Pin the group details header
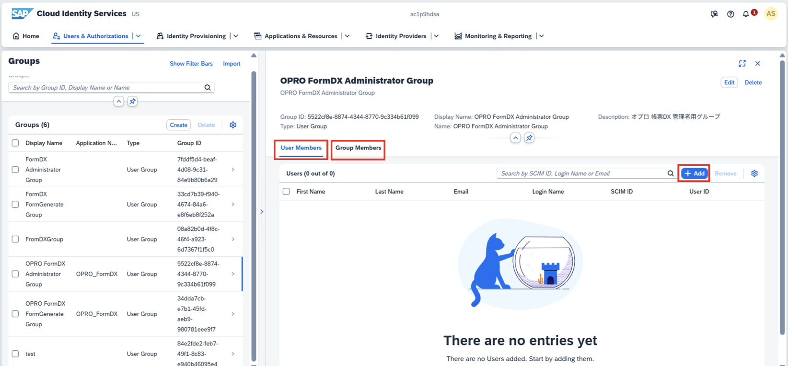 pyautogui.click(x=529, y=138)
